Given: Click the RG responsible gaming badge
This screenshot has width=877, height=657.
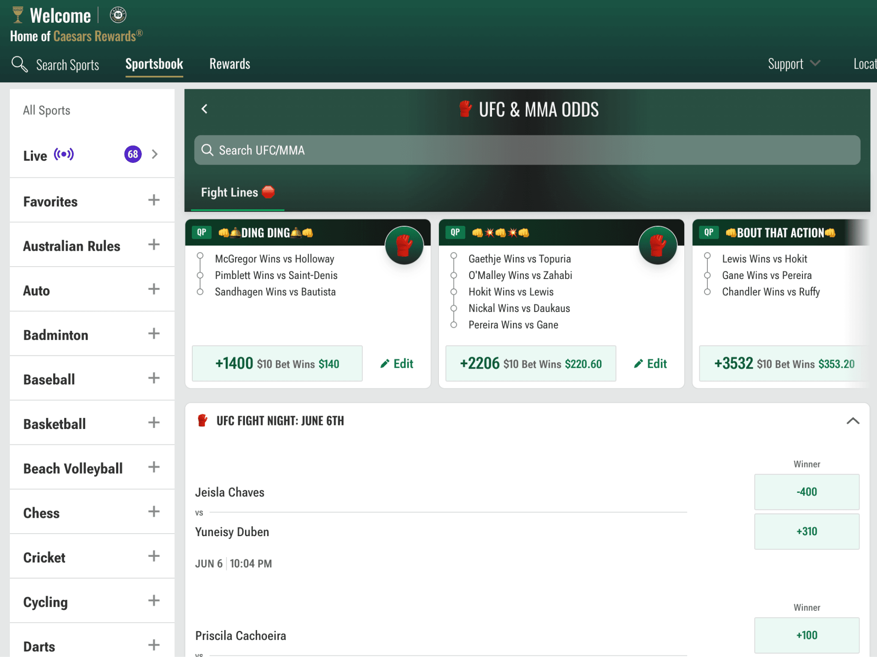Looking at the screenshot, I should pyautogui.click(x=118, y=15).
